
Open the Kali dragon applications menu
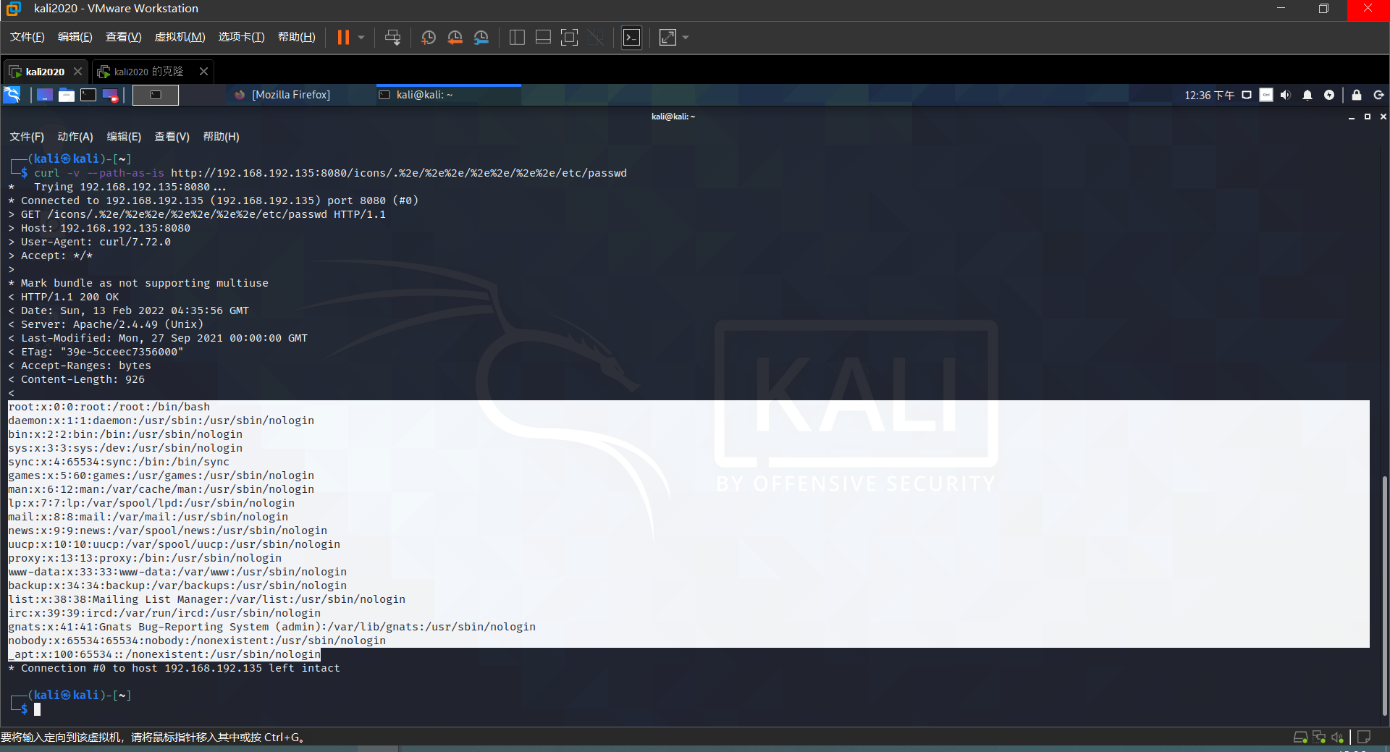coord(12,95)
